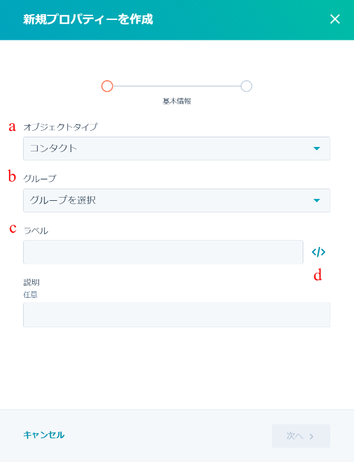Click the オブジェクトタイプ field label
354x462 pixels.
click(x=60, y=126)
